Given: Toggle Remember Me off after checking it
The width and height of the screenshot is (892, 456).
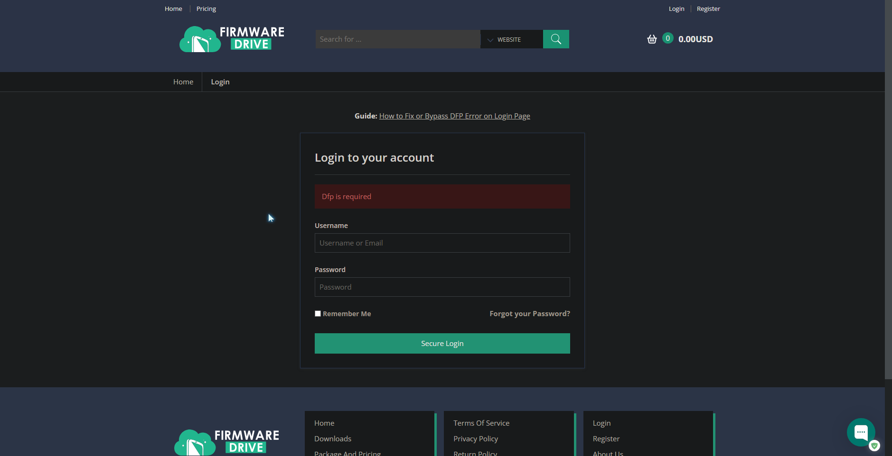Looking at the screenshot, I should [318, 313].
